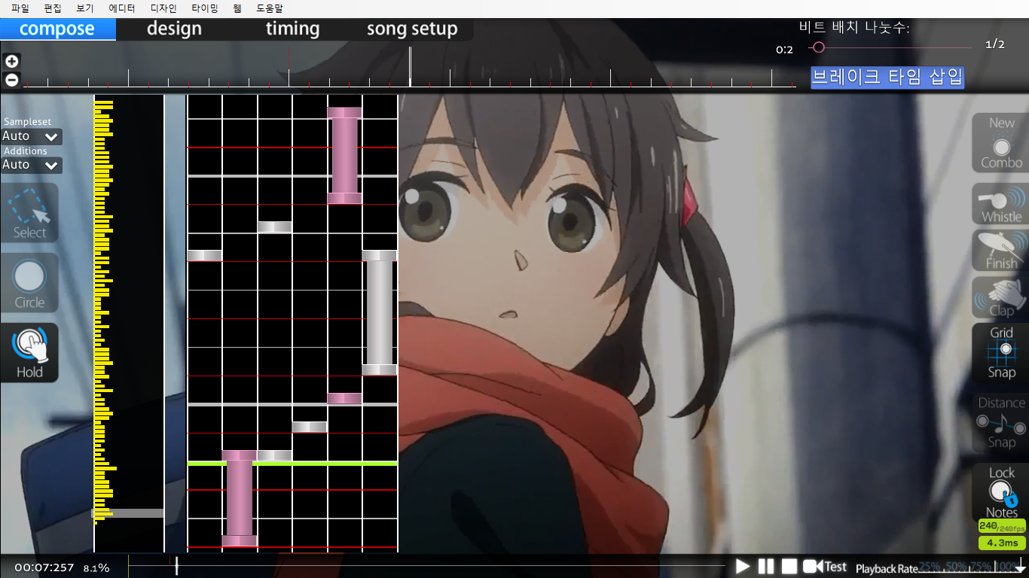
Task: Open the Additions Auto dropdown
Action: (32, 165)
